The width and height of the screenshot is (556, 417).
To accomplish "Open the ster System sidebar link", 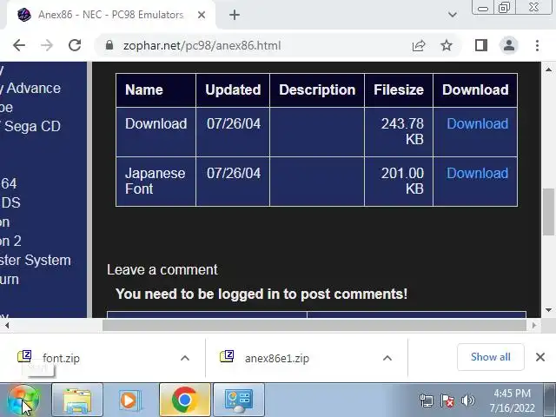I will point(36,261).
